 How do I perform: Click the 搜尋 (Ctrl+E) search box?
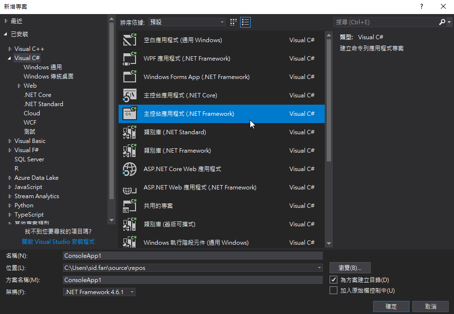387,22
